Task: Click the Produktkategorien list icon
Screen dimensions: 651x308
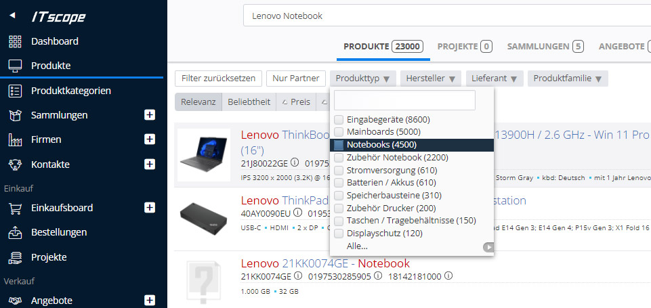Action: [x=15, y=91]
